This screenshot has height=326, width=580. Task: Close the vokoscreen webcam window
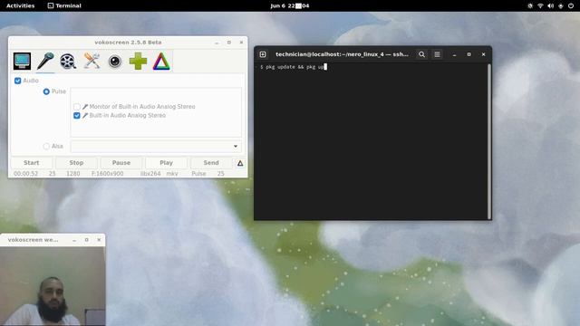[99, 240]
